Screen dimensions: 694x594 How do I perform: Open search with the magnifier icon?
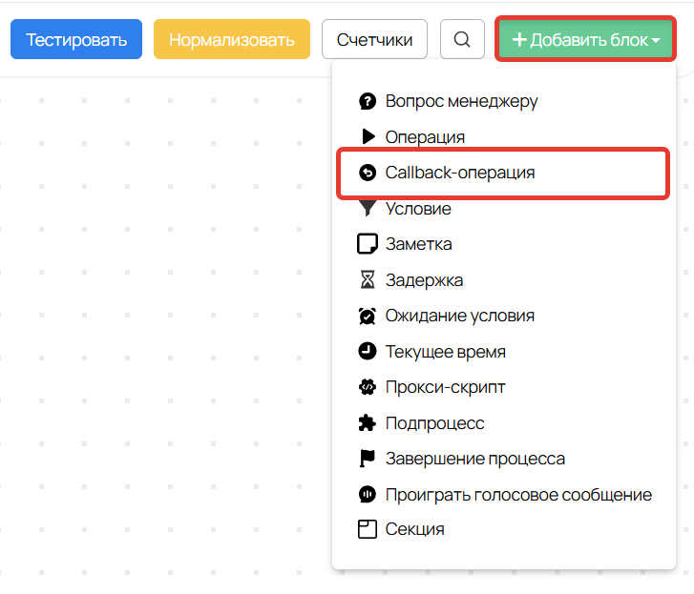point(462,39)
